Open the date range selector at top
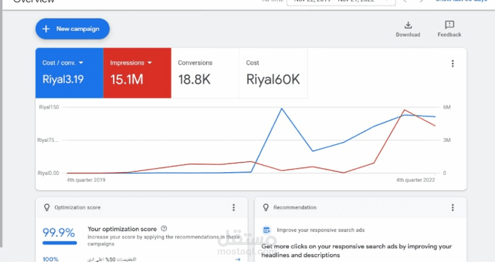This screenshot has height=262, width=495. click(x=341, y=2)
